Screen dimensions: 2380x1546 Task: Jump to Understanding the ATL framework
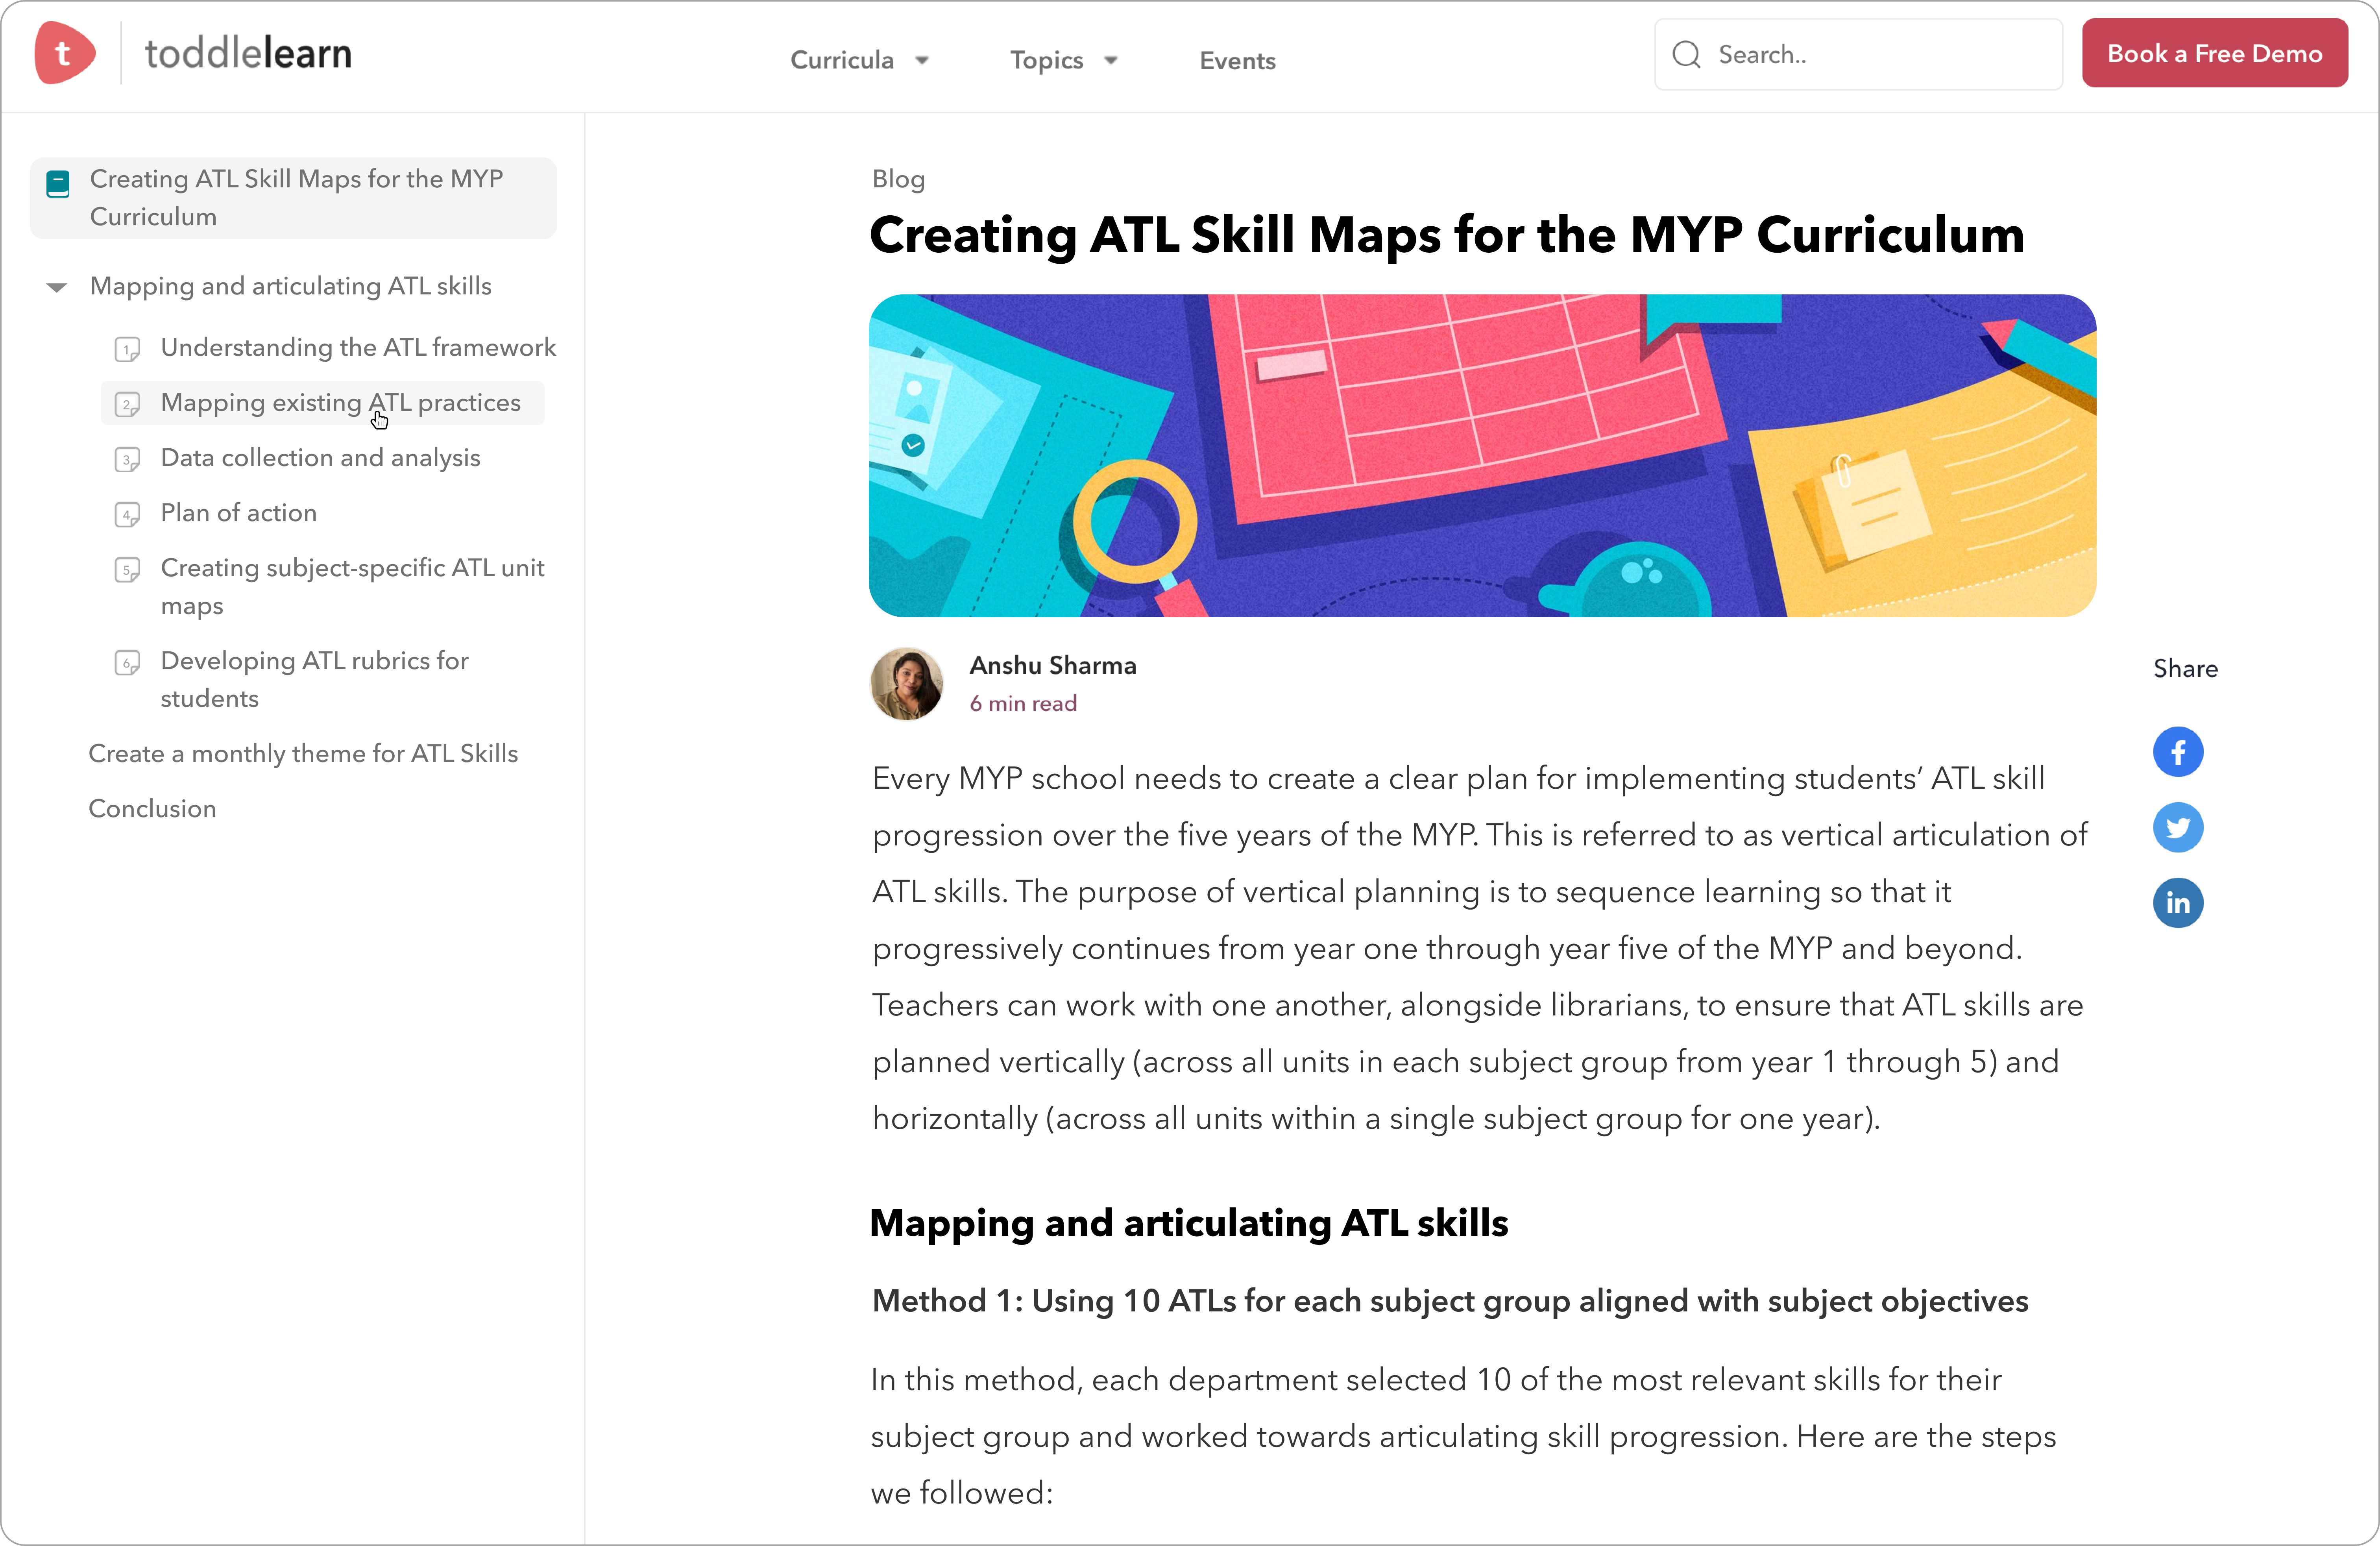[x=358, y=347]
